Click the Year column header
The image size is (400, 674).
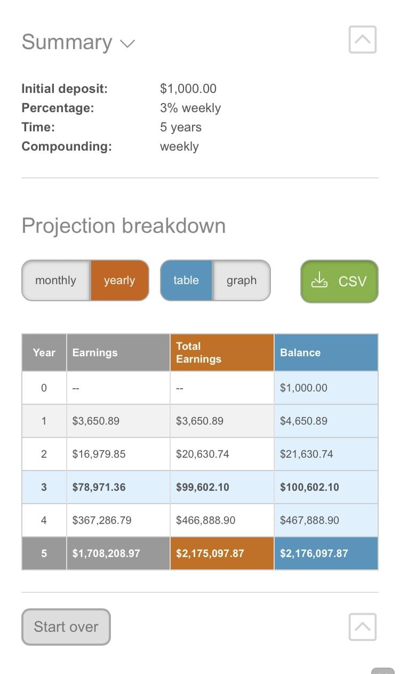(x=44, y=352)
